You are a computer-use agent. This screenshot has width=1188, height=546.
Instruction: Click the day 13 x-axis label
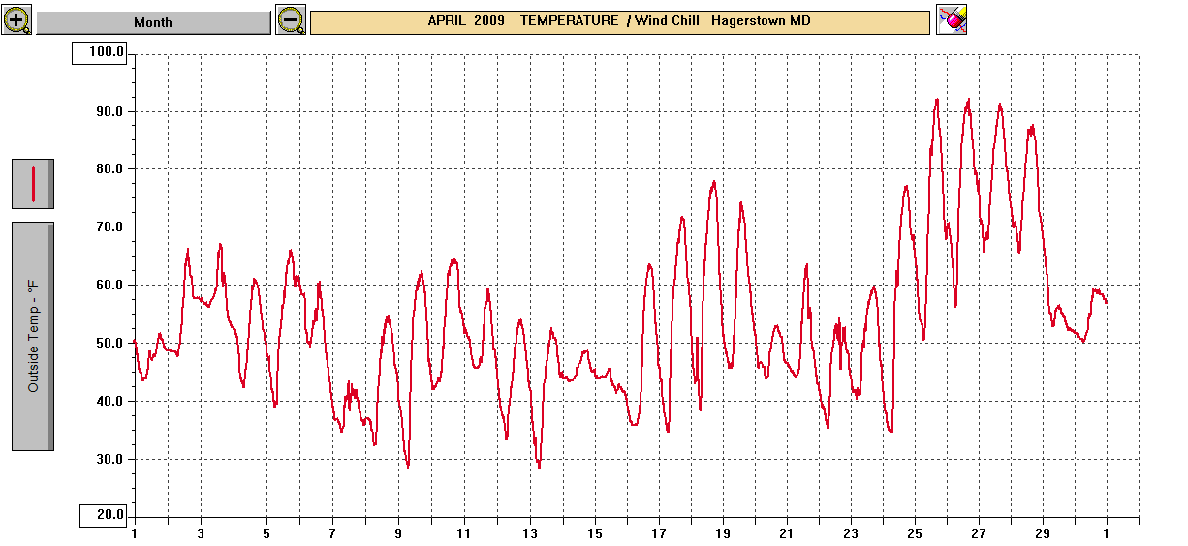click(x=530, y=534)
